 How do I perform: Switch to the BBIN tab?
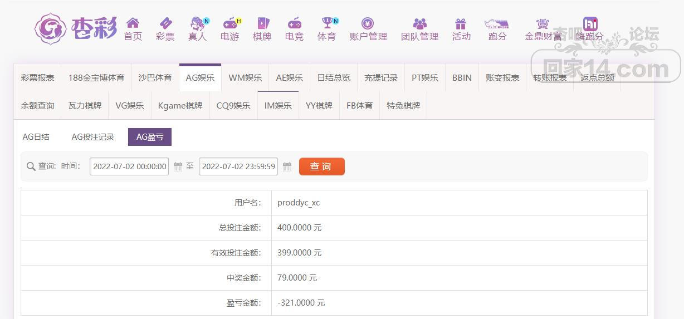click(462, 78)
